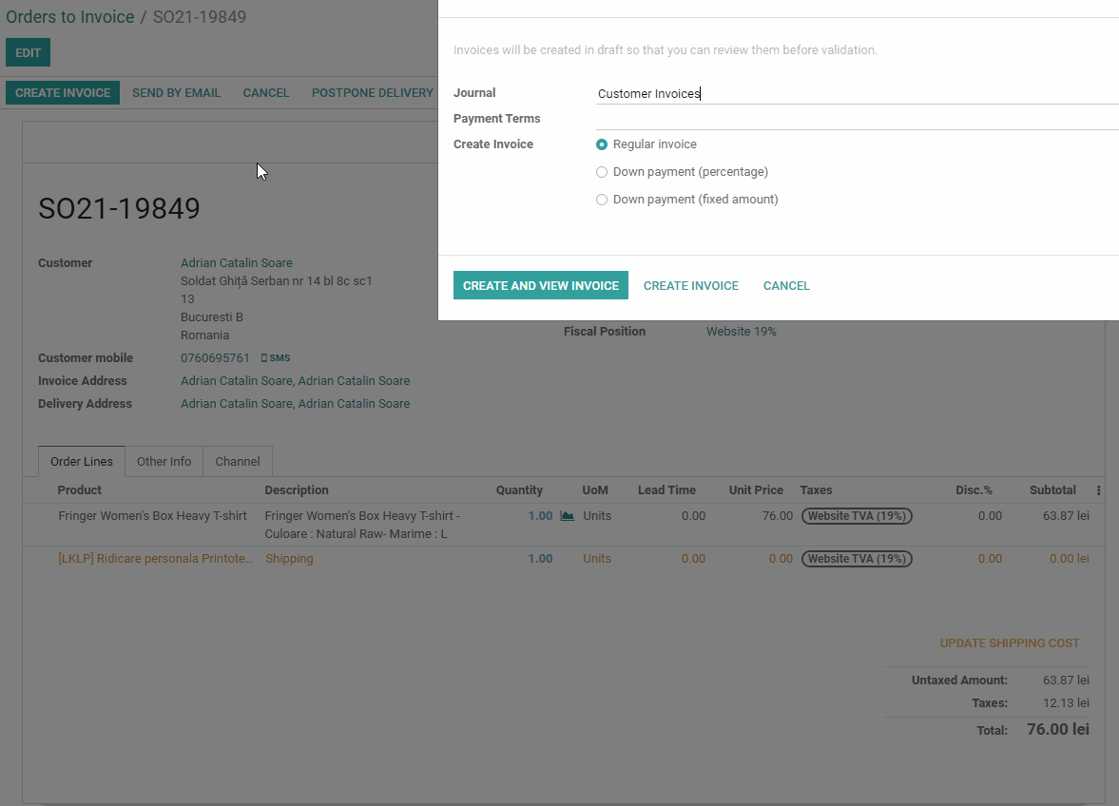Viewport: 1119px width, 806px height.
Task: Click Cancel in the invoice dialog
Action: click(786, 286)
